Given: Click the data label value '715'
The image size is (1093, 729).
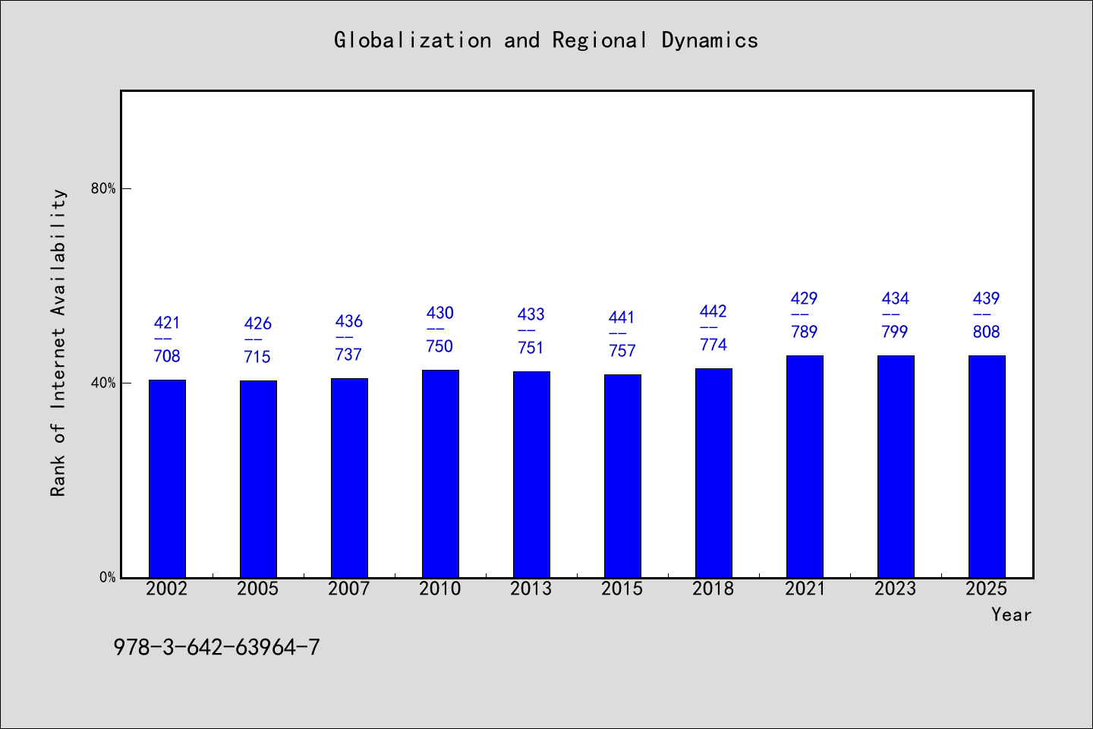Looking at the screenshot, I should pyautogui.click(x=258, y=357).
